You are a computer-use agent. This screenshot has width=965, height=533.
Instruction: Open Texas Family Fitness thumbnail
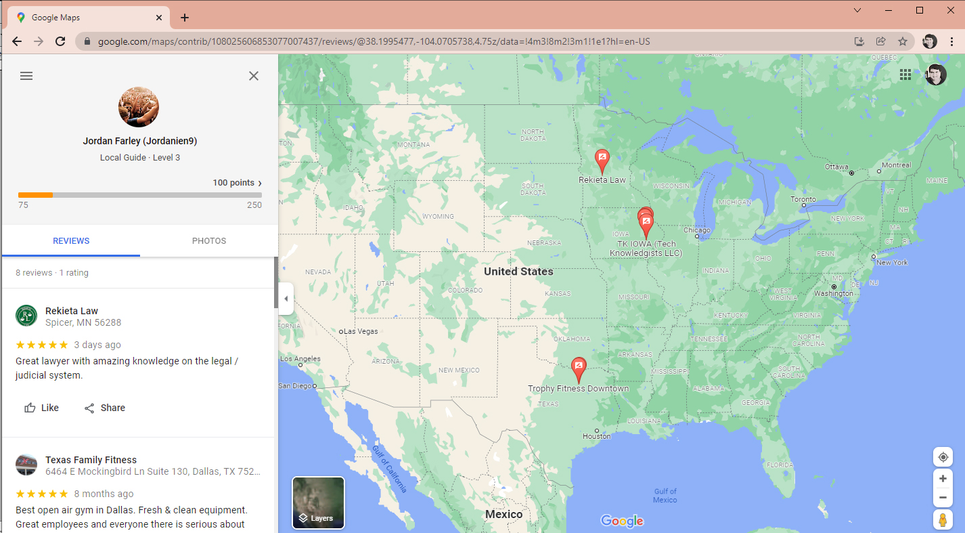(26, 465)
